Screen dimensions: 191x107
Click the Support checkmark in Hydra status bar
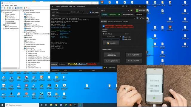coord(110,67)
